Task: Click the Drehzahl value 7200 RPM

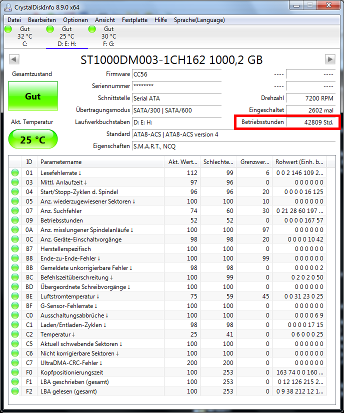Action: [x=311, y=98]
